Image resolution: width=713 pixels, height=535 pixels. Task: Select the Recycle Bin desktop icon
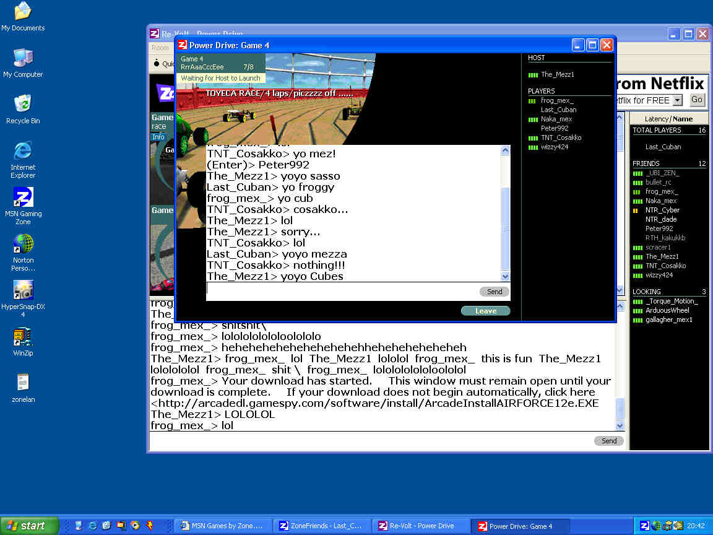point(23,109)
